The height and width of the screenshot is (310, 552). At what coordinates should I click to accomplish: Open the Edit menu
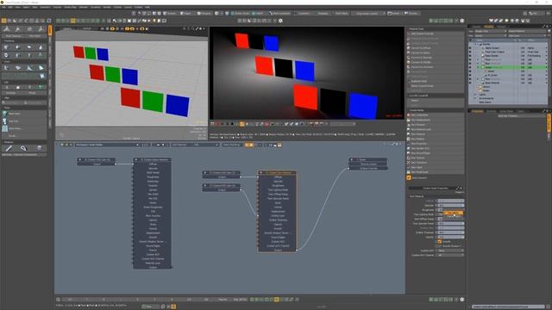point(9,7)
